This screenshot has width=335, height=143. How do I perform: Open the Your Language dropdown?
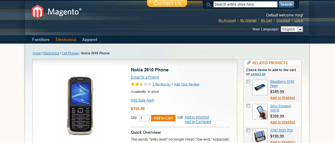click(292, 29)
